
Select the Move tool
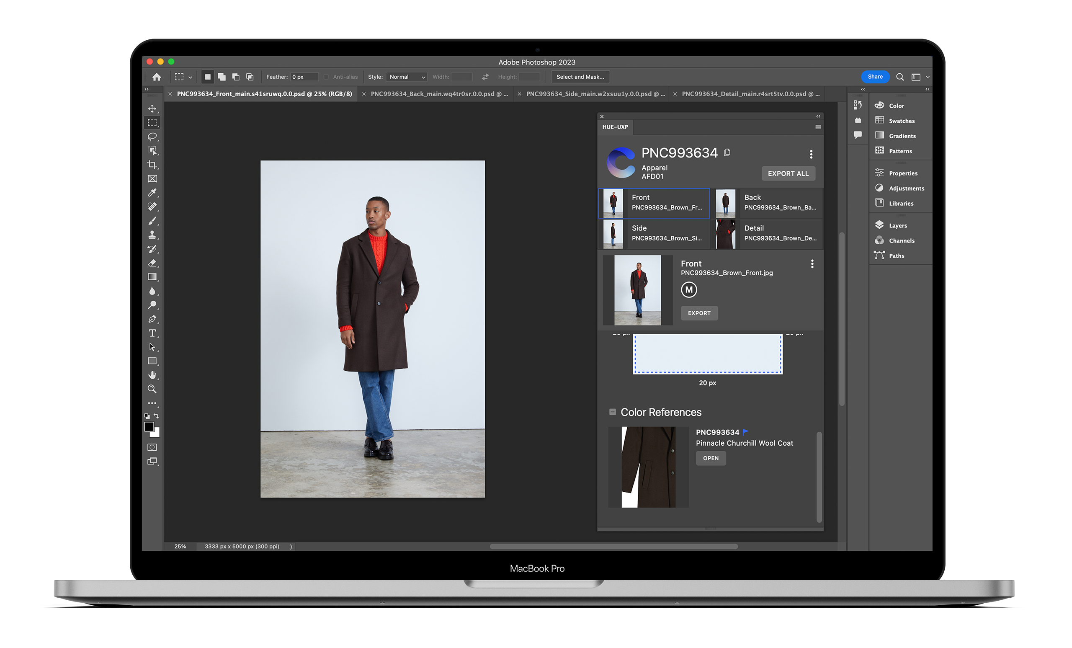tap(152, 109)
